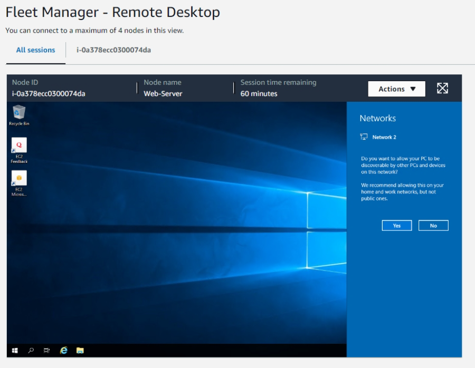Click the Networks panel heading
Viewport: 475px width, 368px height.
[x=377, y=118]
